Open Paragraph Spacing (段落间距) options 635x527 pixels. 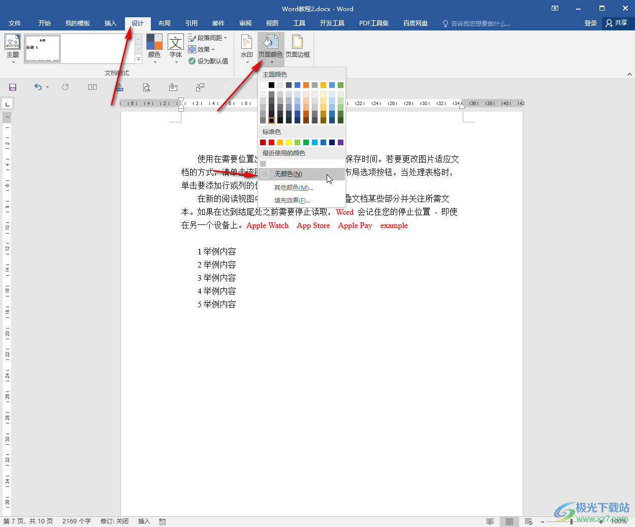[x=208, y=38]
